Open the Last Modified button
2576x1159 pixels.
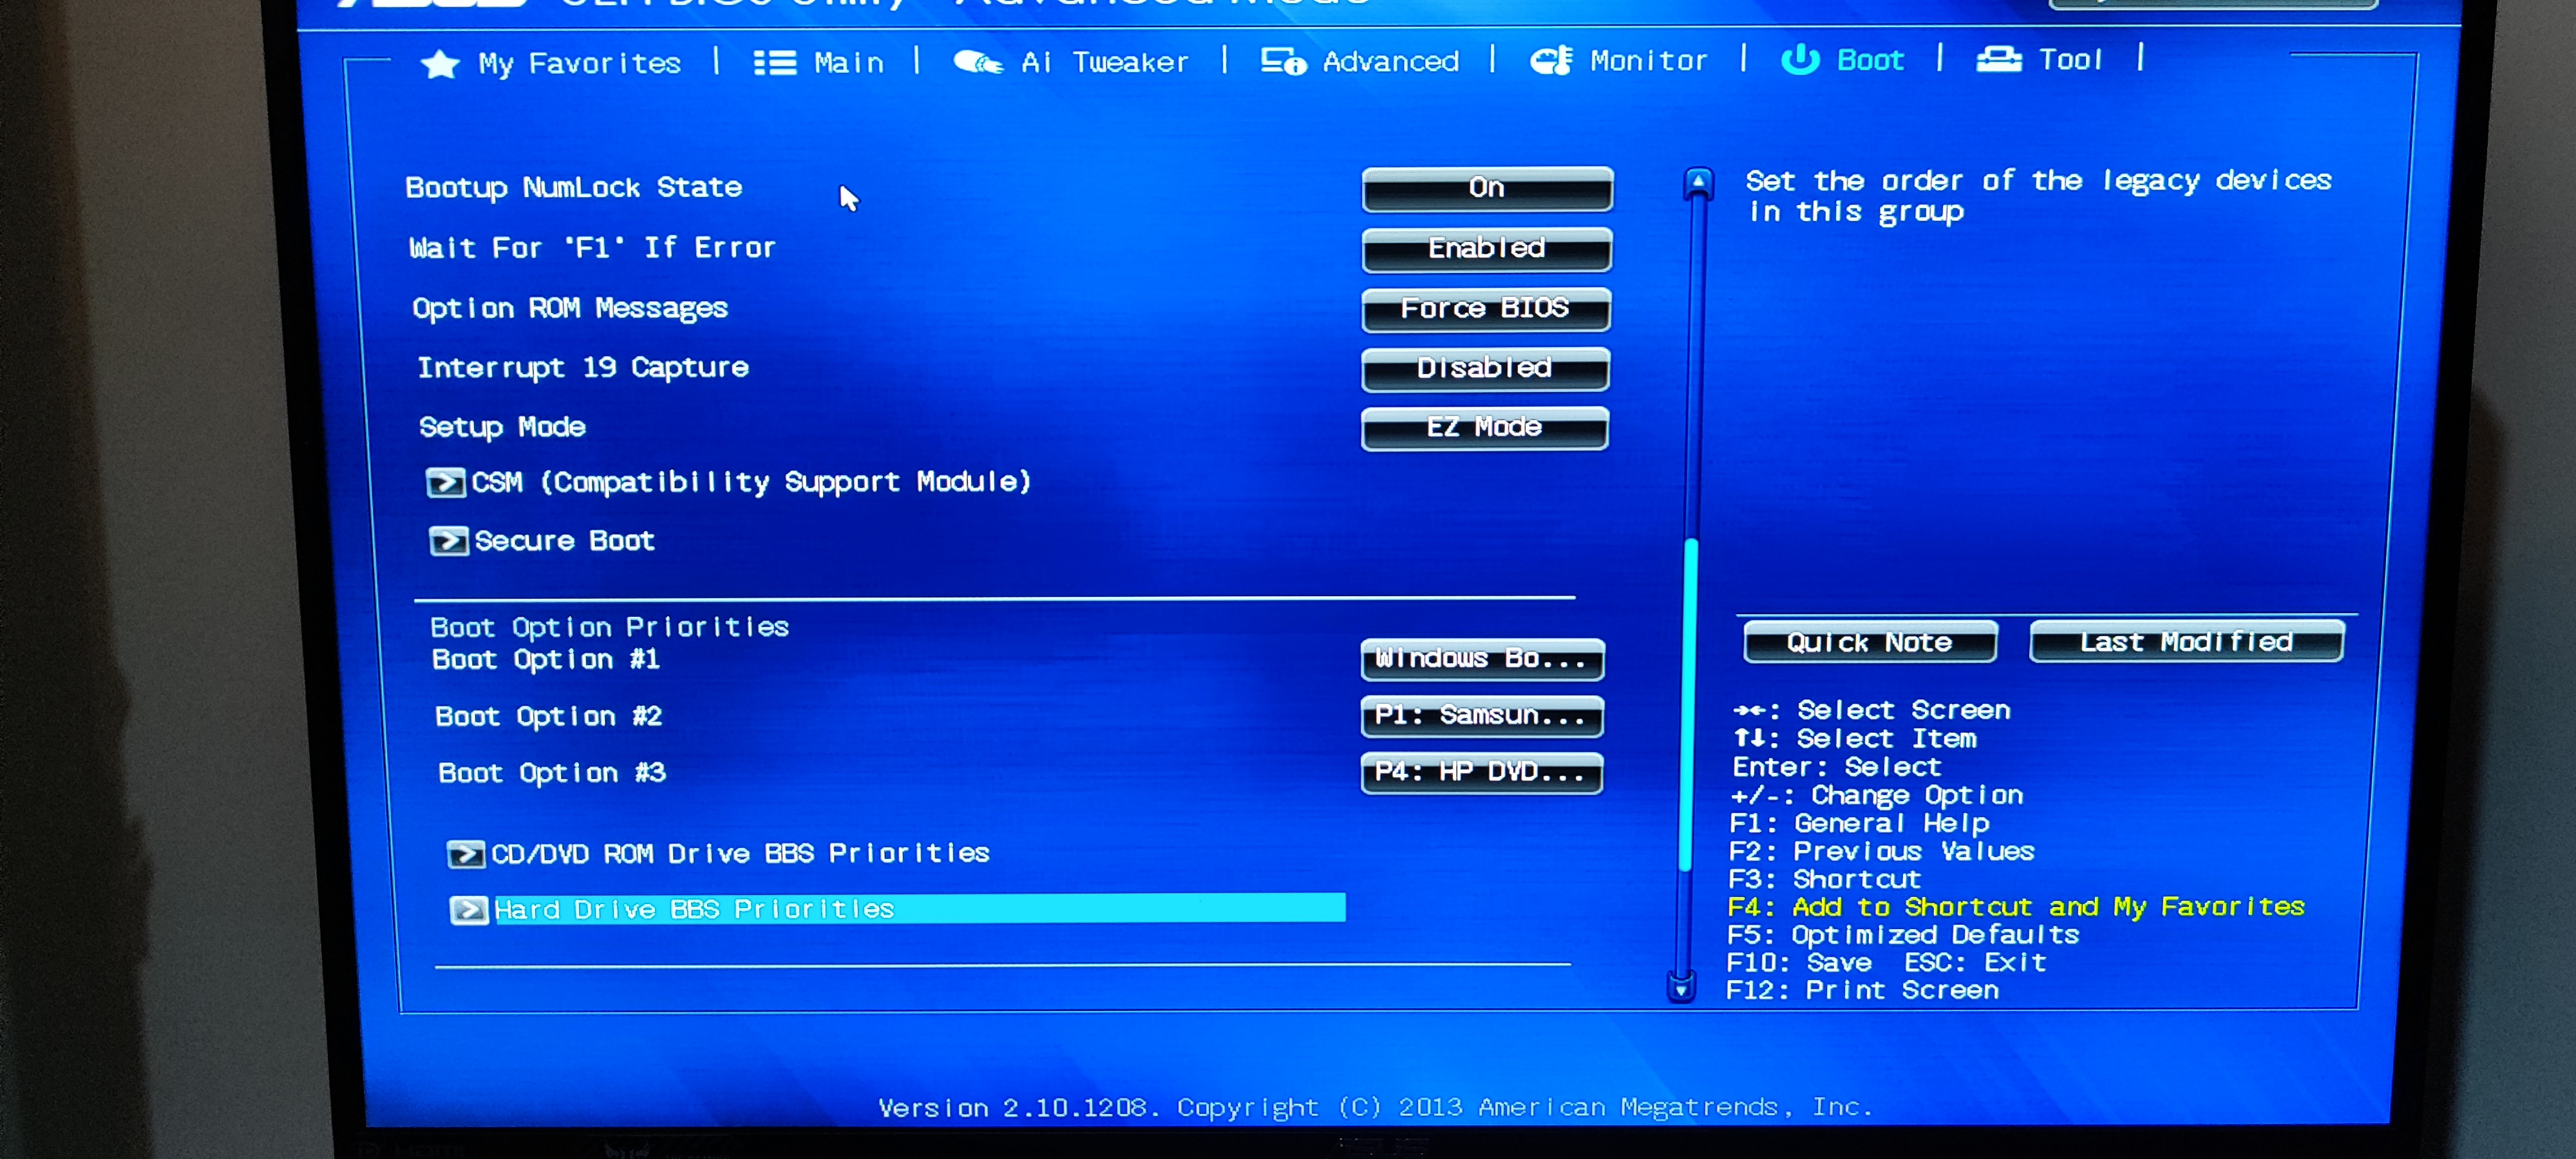click(x=2186, y=641)
